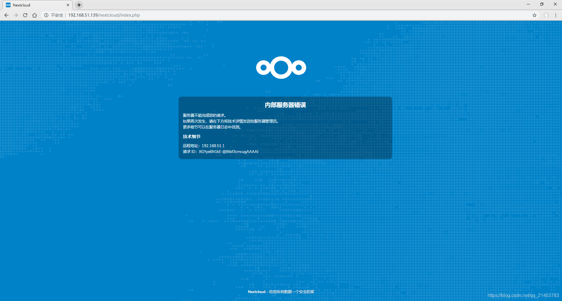Click the browser forward arrow
This screenshot has height=301, width=562.
coord(16,15)
